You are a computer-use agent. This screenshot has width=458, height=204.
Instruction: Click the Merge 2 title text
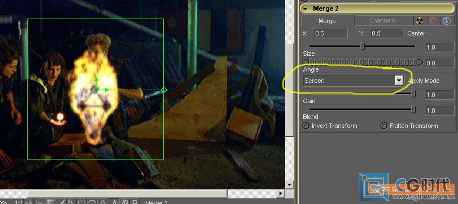326,9
